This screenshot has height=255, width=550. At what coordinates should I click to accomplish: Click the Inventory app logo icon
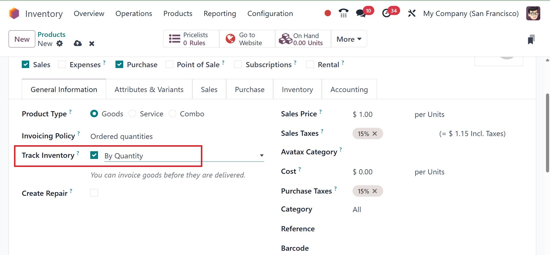click(14, 13)
